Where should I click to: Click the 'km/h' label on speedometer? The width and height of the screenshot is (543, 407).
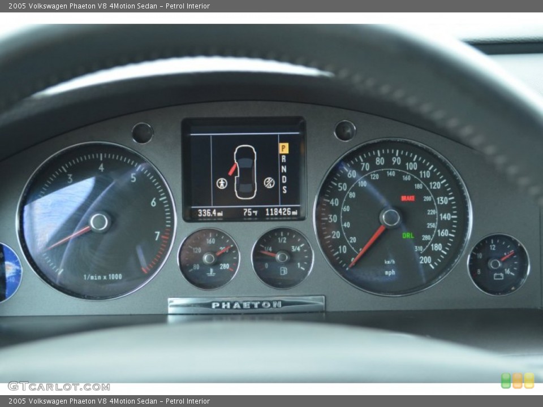coord(390,262)
